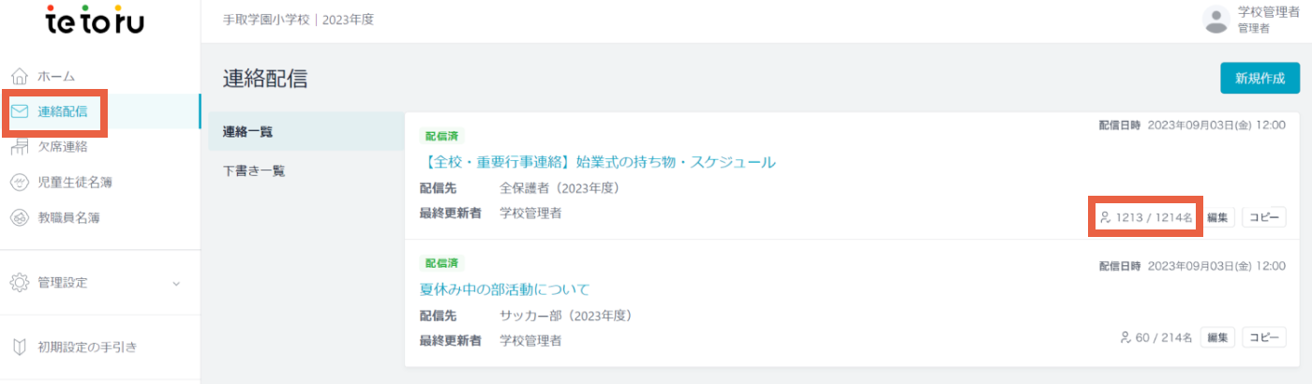Click the user avatar icon
This screenshot has height=384, width=1312.
pos(1215,21)
